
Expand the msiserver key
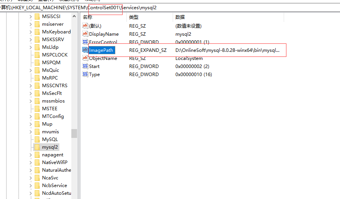click(x=30, y=24)
